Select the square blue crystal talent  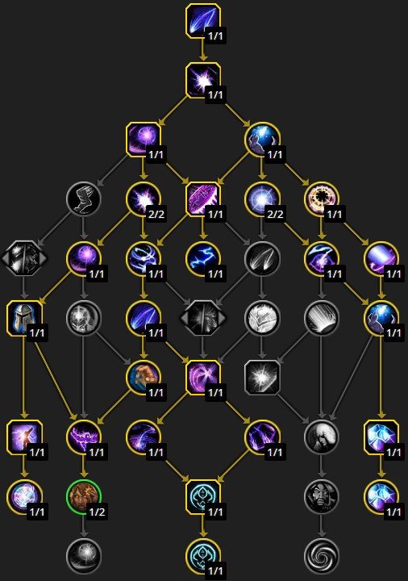pyautogui.click(x=381, y=437)
